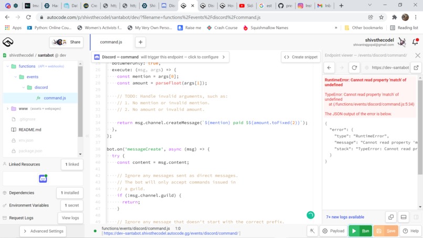Open the Apps shortcut in bookmarks bar
This screenshot has height=238, width=423.
[x=13, y=27]
